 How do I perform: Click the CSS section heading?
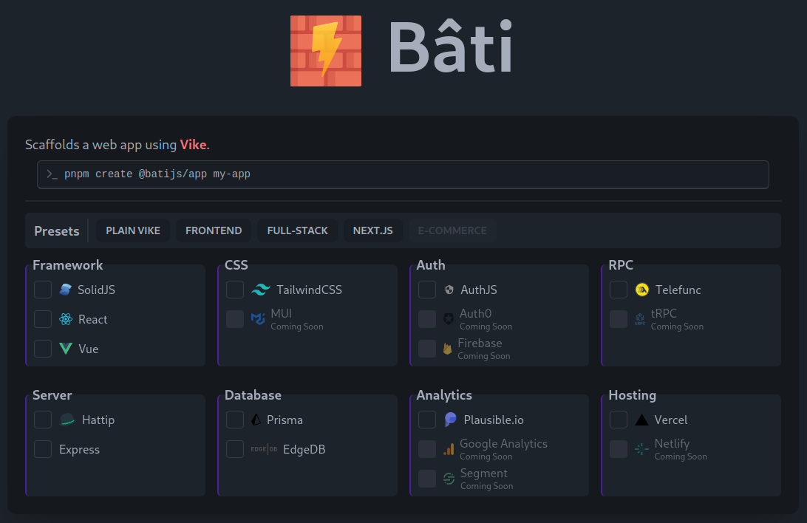pyautogui.click(x=236, y=265)
